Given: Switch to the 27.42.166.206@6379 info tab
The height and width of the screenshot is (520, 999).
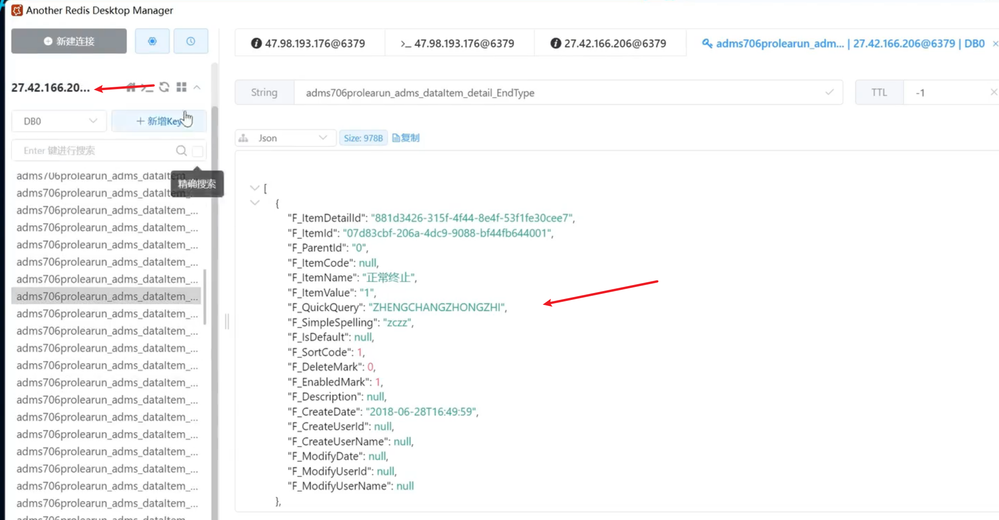Looking at the screenshot, I should [x=609, y=43].
